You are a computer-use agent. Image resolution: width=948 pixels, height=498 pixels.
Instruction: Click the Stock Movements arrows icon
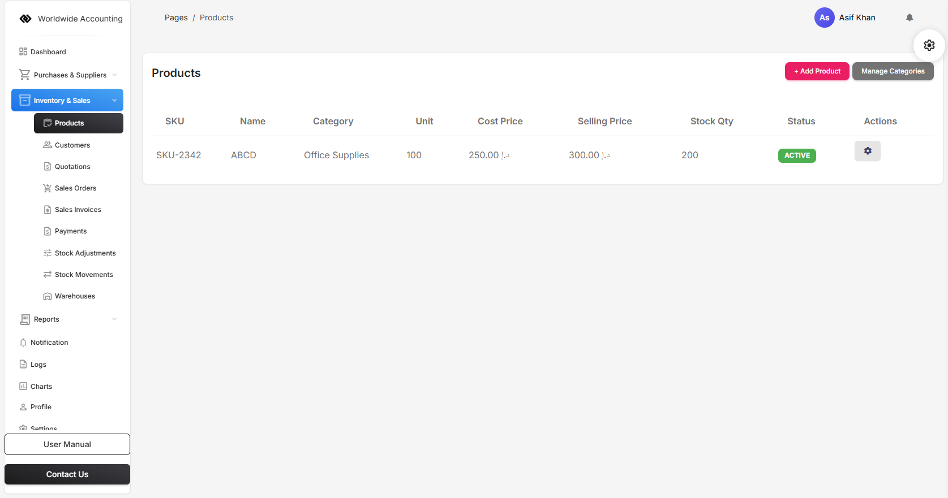[x=48, y=275]
